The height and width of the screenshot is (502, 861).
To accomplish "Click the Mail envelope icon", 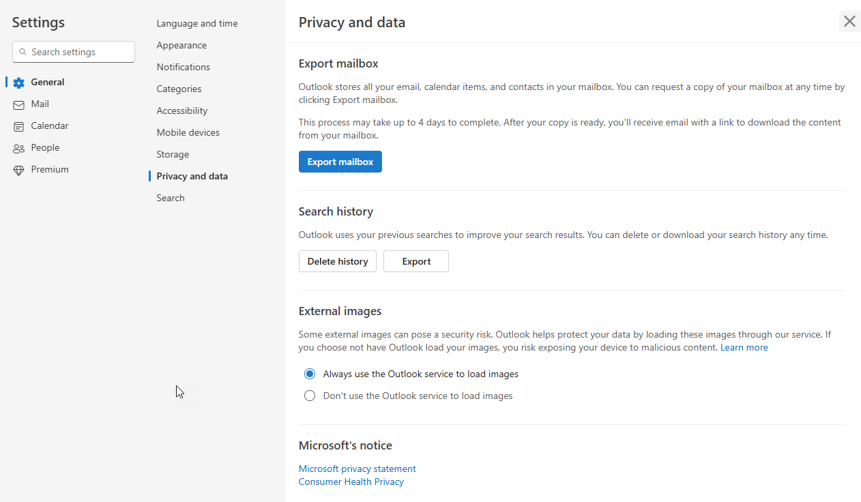I will pos(18,104).
